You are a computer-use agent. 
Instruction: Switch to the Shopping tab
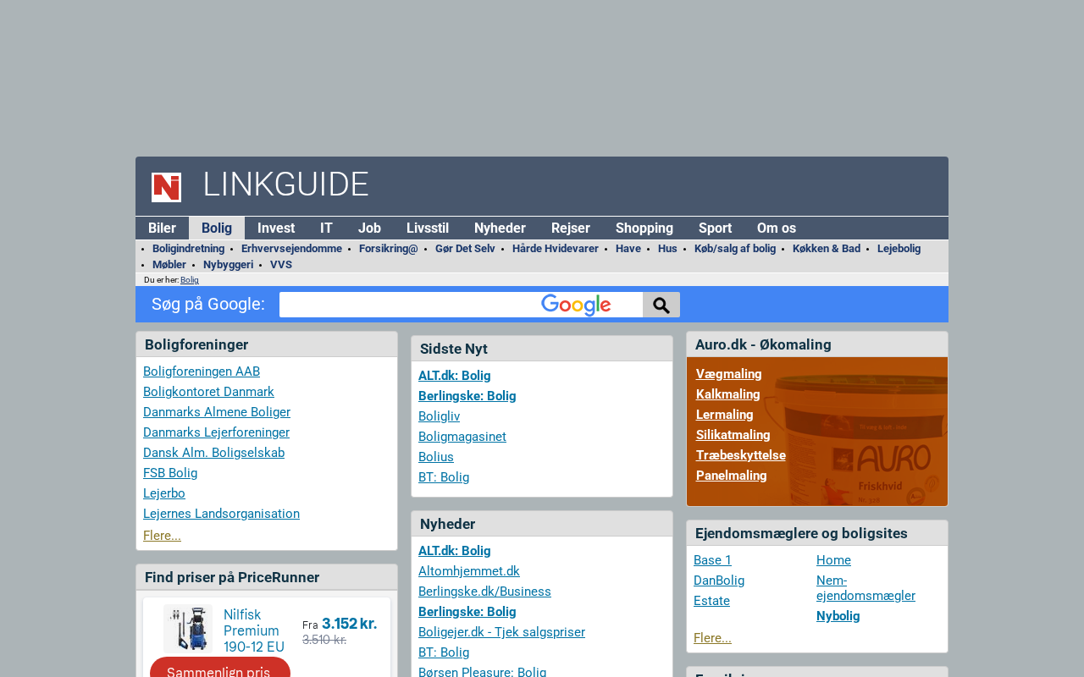(x=644, y=228)
